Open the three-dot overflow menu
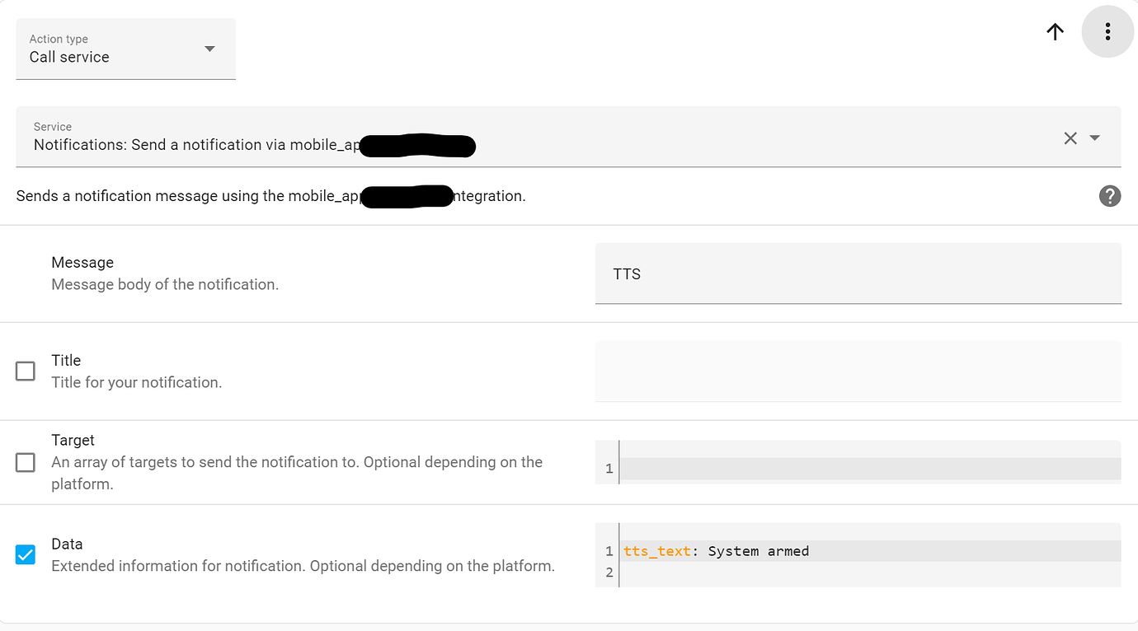The image size is (1138, 631). 1107,31
